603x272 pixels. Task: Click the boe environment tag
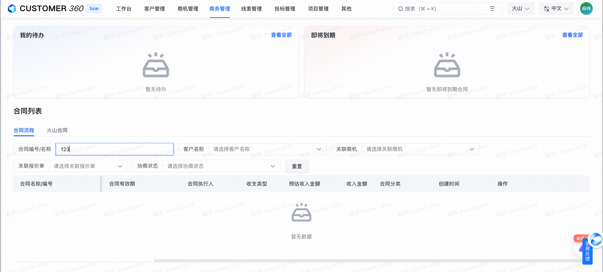[94, 8]
